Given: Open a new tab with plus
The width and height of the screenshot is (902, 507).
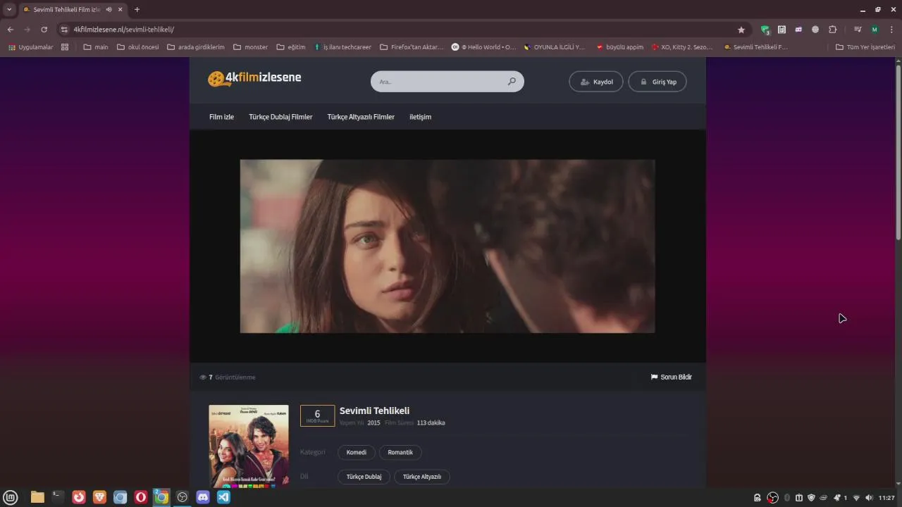Looking at the screenshot, I should coord(137,9).
